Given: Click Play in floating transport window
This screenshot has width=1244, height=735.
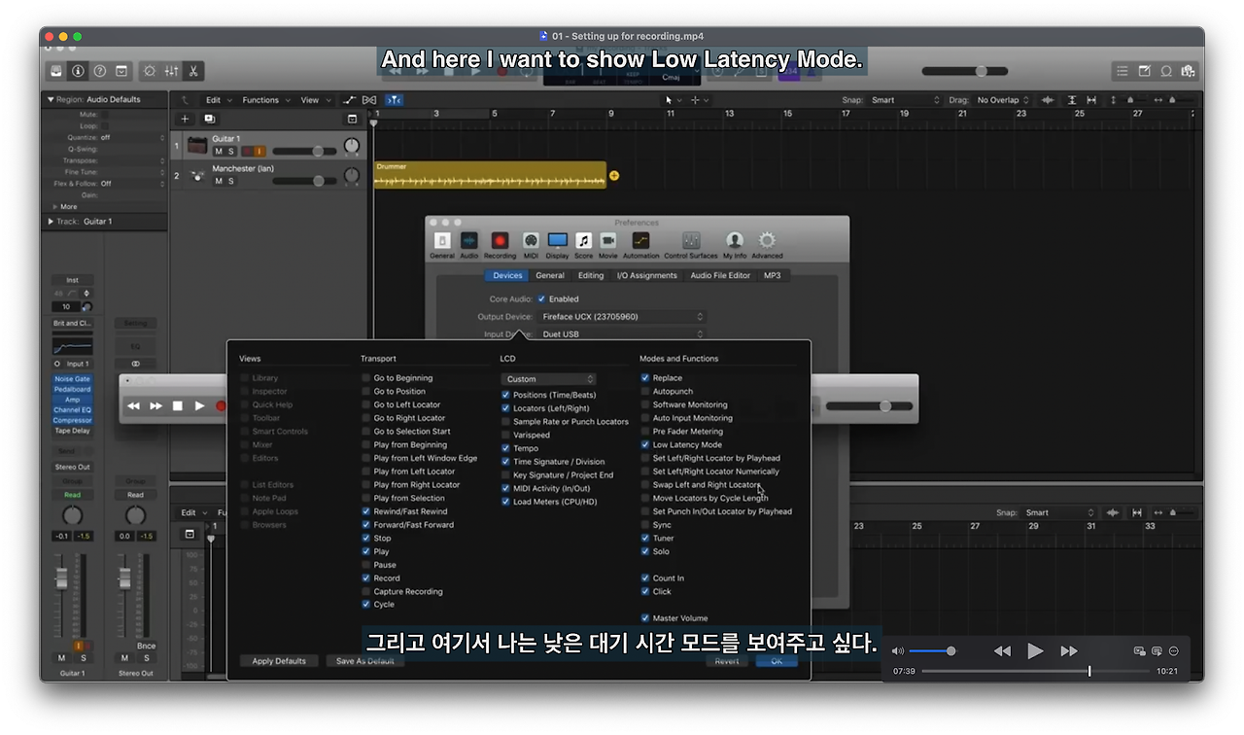Looking at the screenshot, I should (x=199, y=405).
